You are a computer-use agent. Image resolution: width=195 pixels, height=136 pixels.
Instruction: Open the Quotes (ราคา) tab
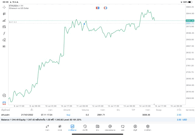click(48, 127)
